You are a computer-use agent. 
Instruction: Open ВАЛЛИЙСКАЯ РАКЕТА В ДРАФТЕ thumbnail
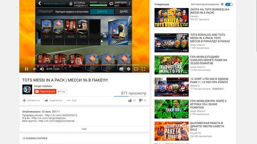(x=171, y=131)
